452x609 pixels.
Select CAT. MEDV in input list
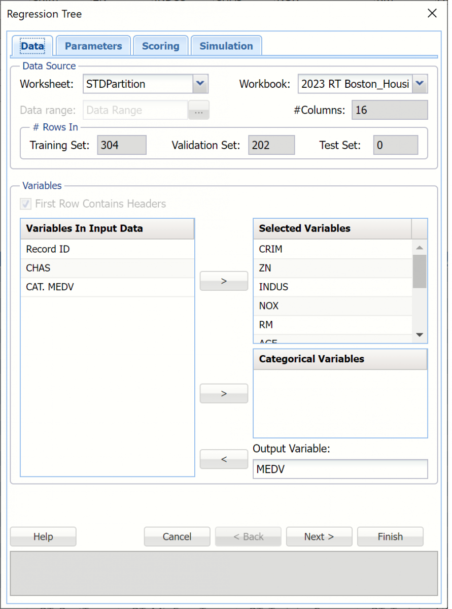pos(50,287)
